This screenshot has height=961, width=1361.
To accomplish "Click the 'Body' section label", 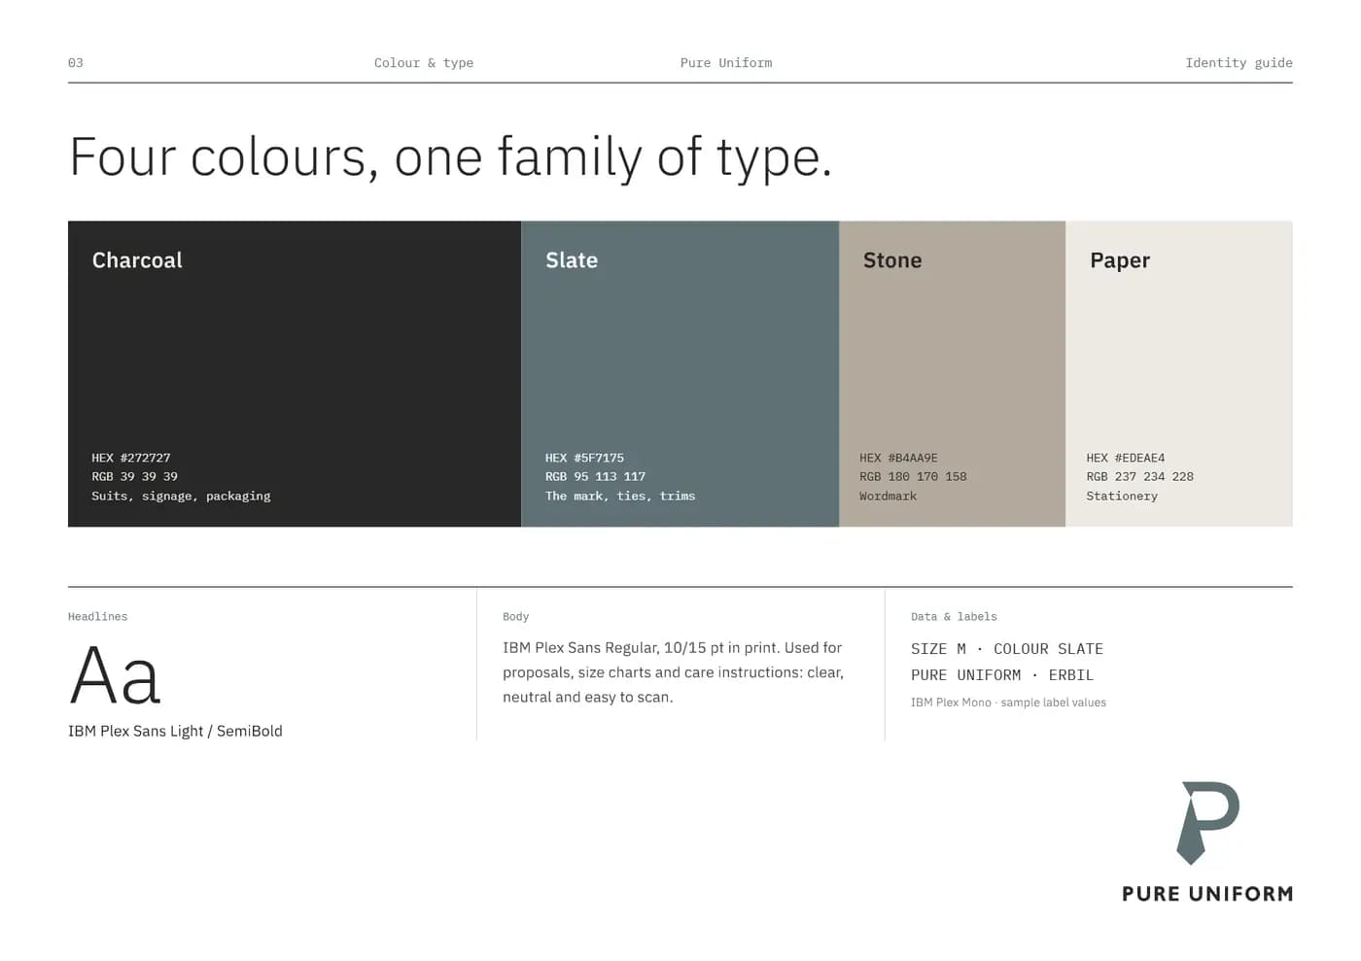I will click(x=516, y=616).
